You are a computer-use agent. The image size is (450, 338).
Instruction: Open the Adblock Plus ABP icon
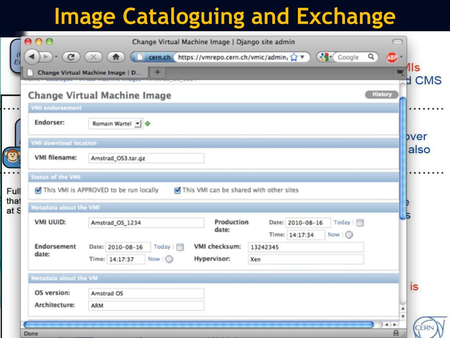[x=392, y=58]
